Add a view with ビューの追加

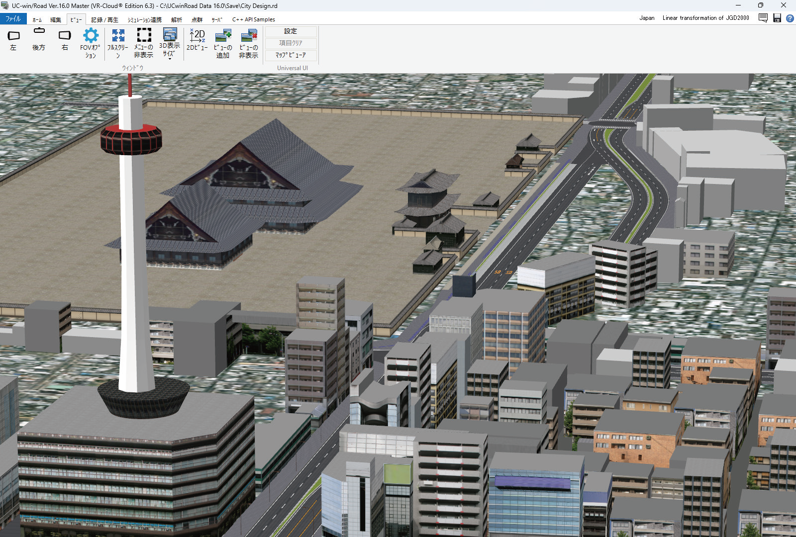coord(223,43)
